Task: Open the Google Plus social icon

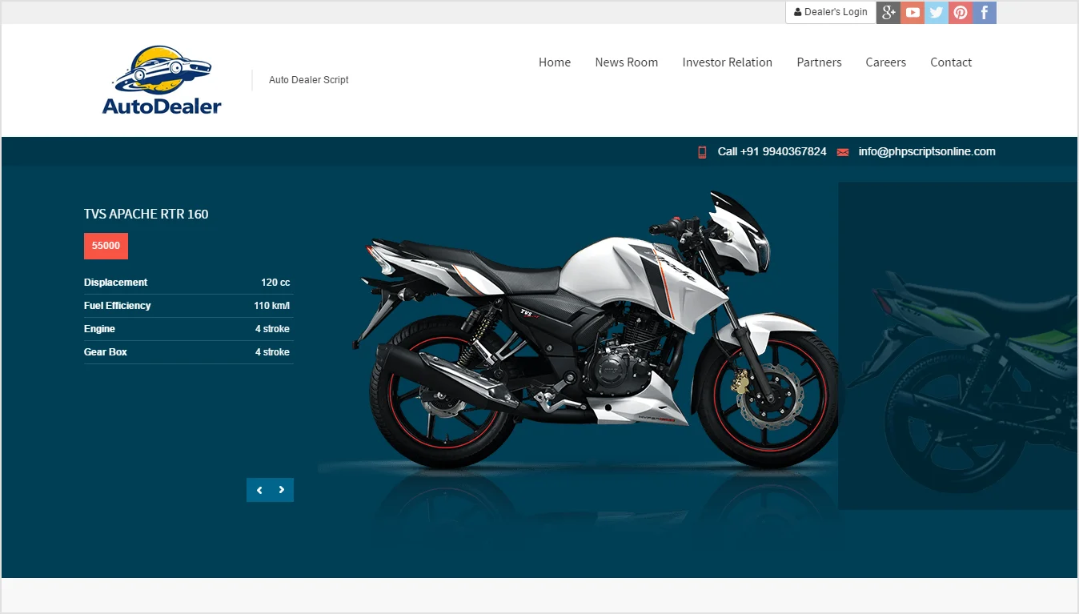Action: [x=888, y=12]
